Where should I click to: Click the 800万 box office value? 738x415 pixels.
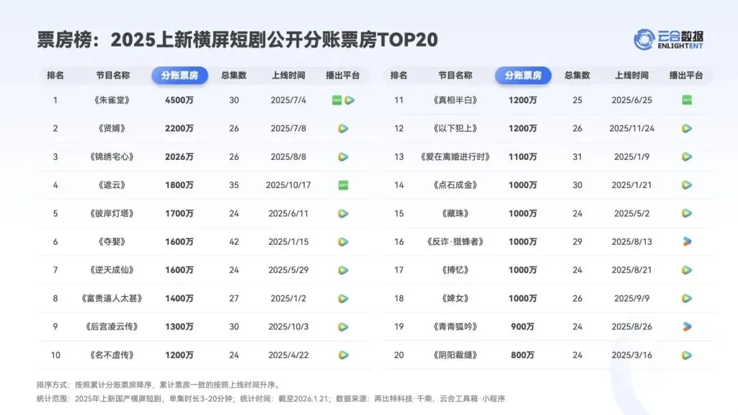[x=523, y=355]
